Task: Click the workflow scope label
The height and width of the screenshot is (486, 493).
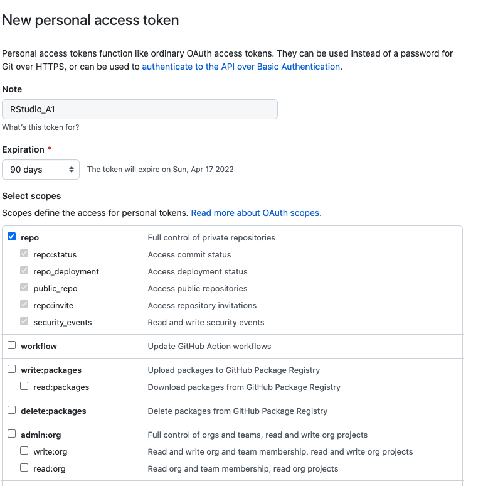Action: 39,347
